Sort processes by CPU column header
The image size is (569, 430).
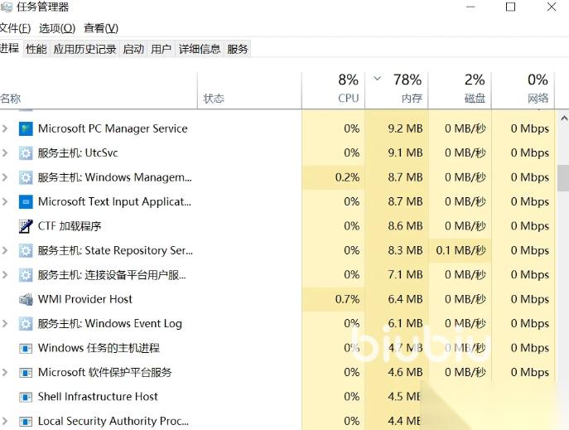[x=333, y=89]
